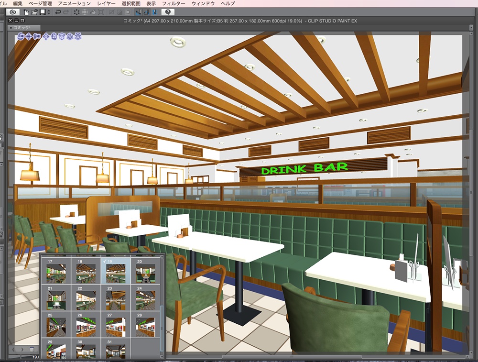Open the 表示 menu
478x362 pixels.
pyautogui.click(x=151, y=3)
